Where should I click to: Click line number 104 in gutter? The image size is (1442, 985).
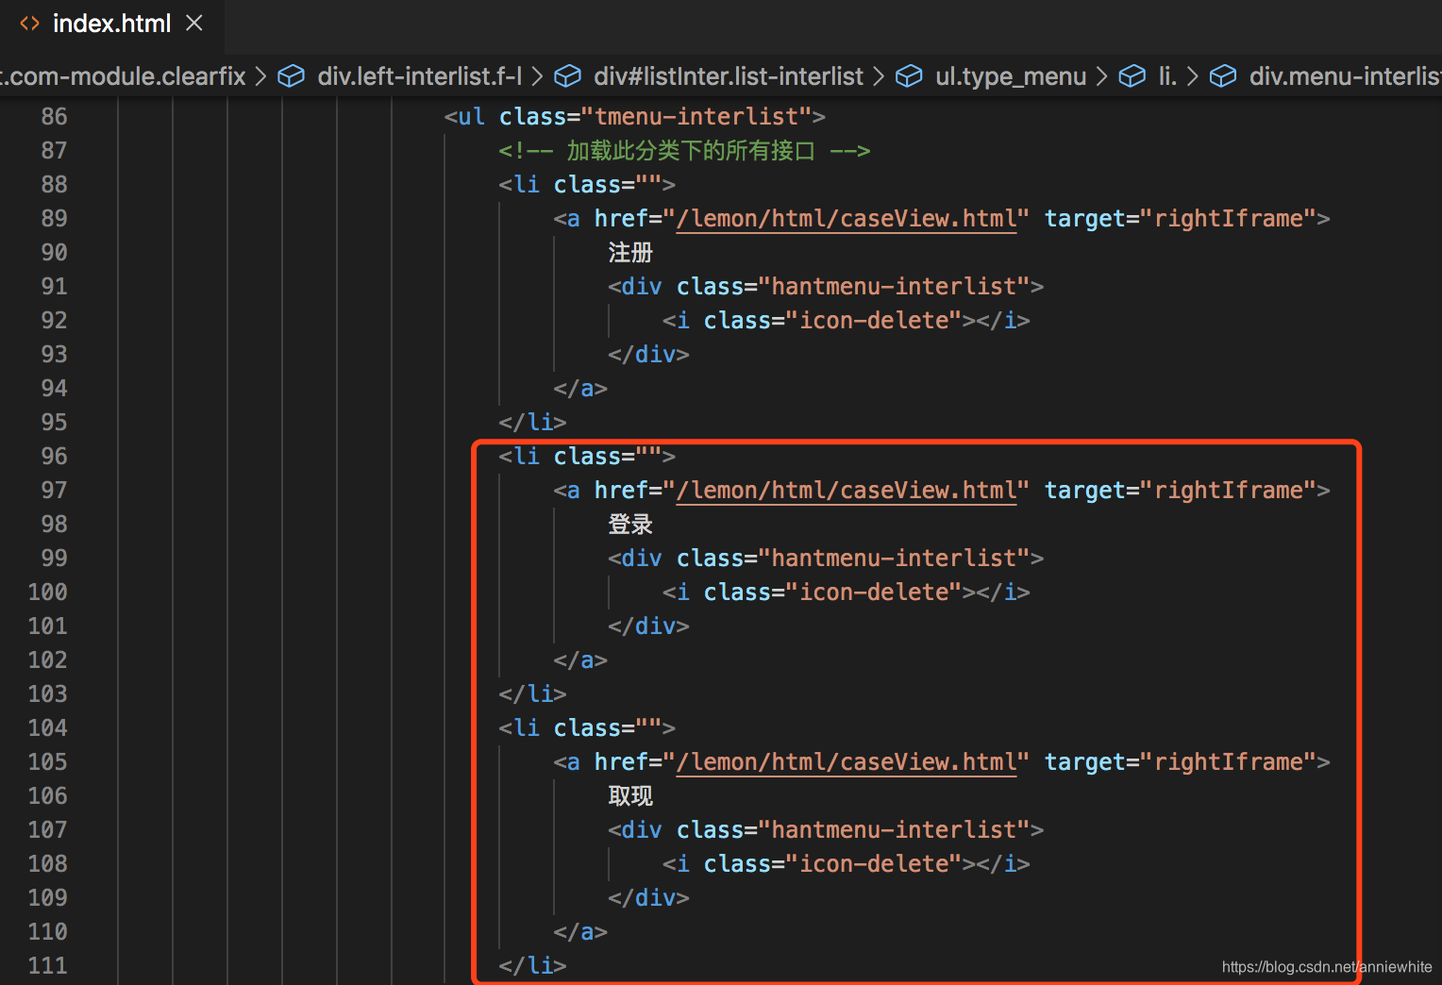click(x=47, y=728)
